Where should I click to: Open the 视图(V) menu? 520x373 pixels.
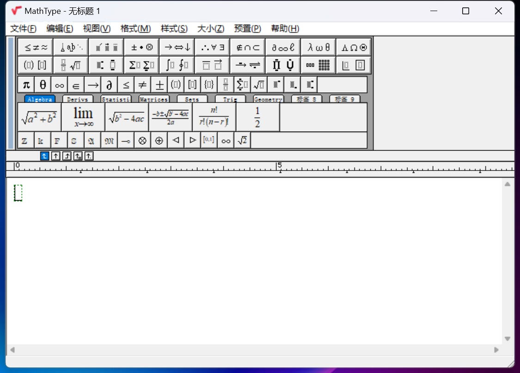[x=97, y=29]
